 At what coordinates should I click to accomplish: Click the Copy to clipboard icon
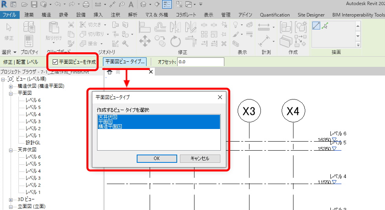click(71, 34)
